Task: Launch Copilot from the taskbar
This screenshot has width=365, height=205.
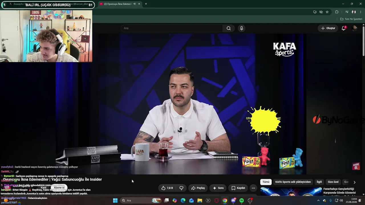Action: click(x=175, y=200)
